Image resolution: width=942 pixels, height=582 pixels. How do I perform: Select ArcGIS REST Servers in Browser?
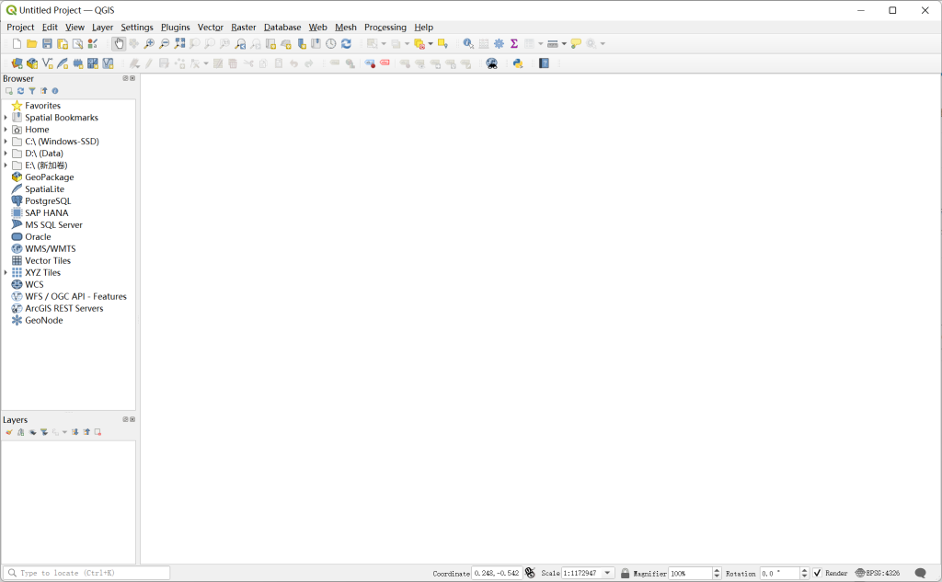click(63, 308)
